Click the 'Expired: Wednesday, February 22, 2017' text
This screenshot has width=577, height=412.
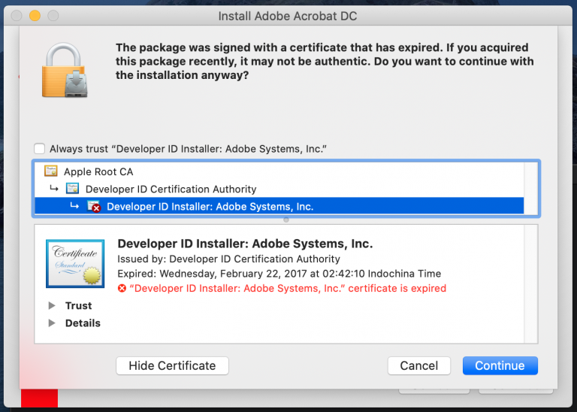click(x=279, y=274)
